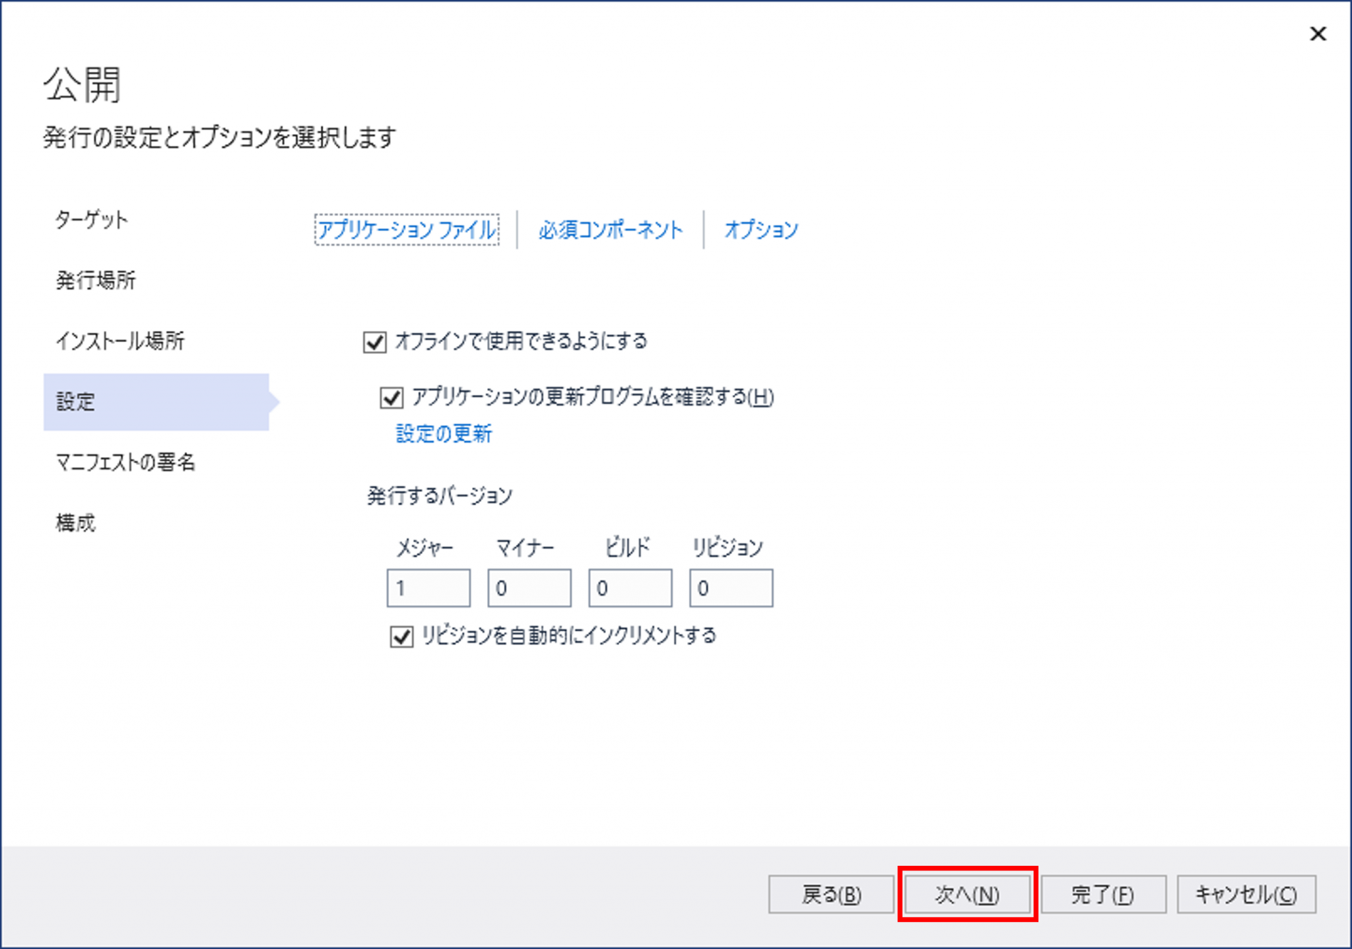Click 完了 to finish publishing
This screenshot has width=1352, height=949.
(x=1104, y=895)
